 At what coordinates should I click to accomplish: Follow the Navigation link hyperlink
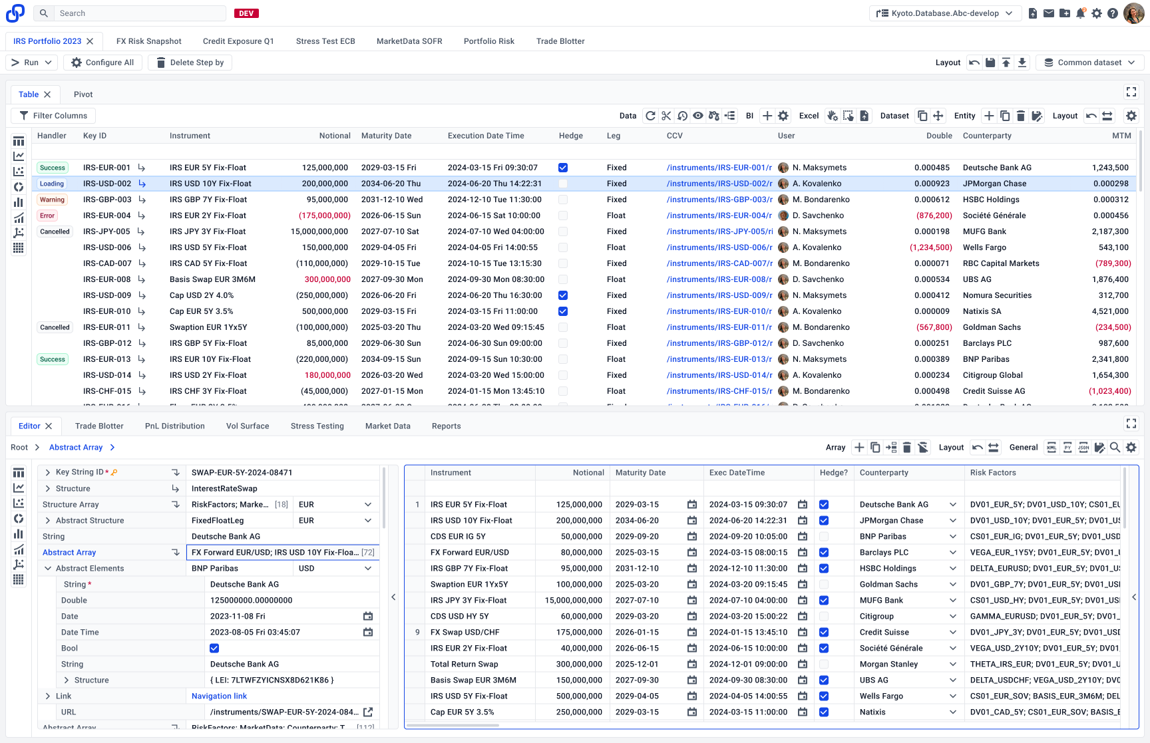(219, 696)
